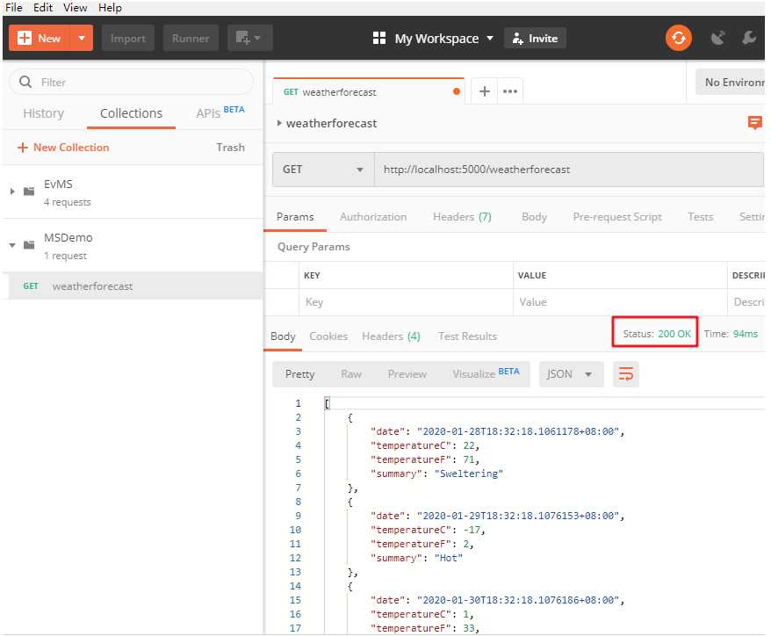Image resolution: width=771 pixels, height=636 pixels.
Task: Click the EvMS collection folder icon
Action: click(30, 192)
